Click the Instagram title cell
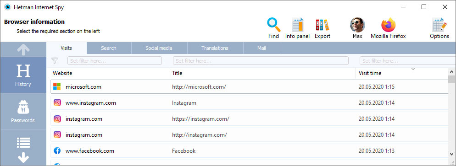Image resolution: width=456 pixels, height=166 pixels. (184, 103)
